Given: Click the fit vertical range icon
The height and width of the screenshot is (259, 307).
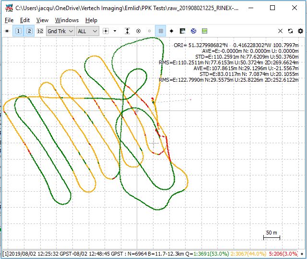Looking at the screenshot, I should [x=127, y=31].
